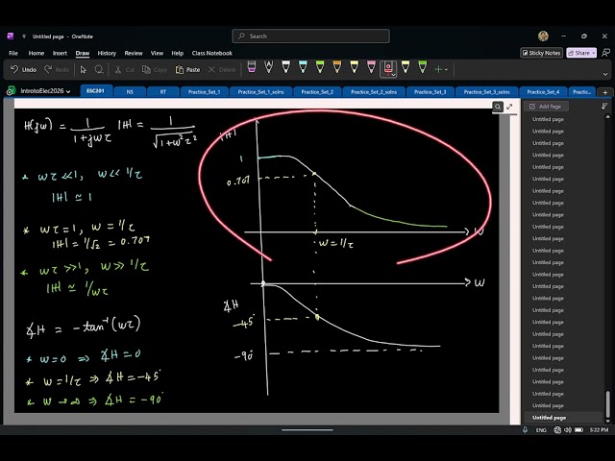Select the pale yellow pen
Viewport: 615px width, 461px height.
click(x=355, y=67)
